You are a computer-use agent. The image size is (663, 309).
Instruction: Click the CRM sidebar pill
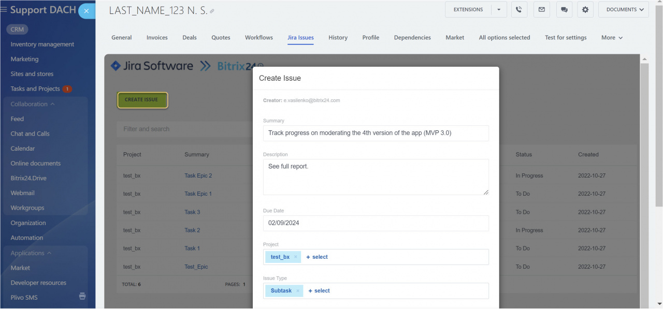[x=18, y=30]
